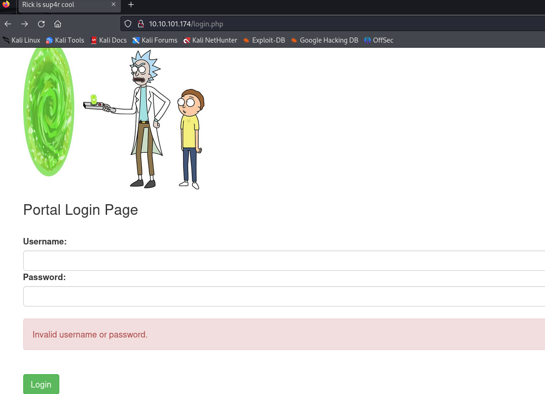Click the Firefox icon in top-left corner
The width and height of the screenshot is (545, 394).
tap(6, 5)
